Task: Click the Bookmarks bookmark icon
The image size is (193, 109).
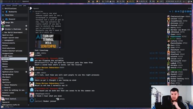Action: (7, 12)
